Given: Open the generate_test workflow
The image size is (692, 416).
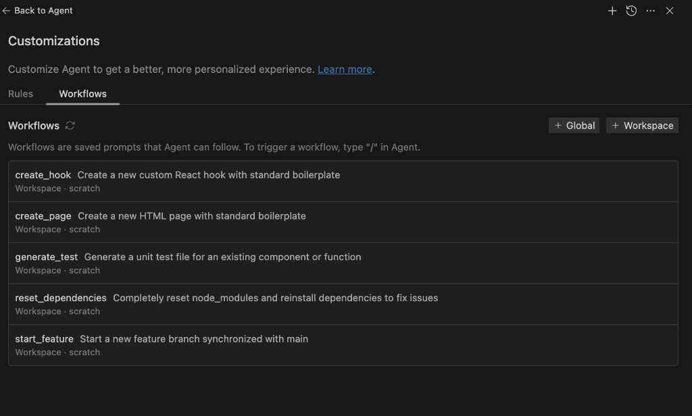Looking at the screenshot, I should point(343,263).
